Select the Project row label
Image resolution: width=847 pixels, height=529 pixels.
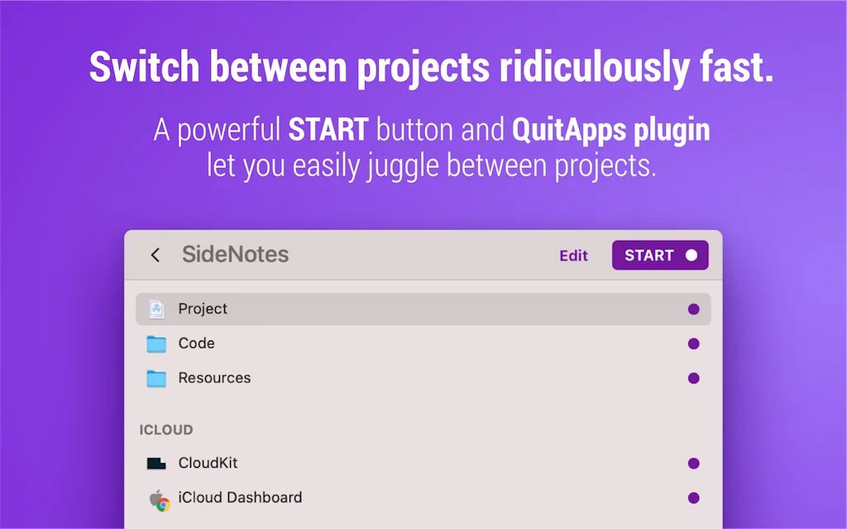click(x=203, y=309)
